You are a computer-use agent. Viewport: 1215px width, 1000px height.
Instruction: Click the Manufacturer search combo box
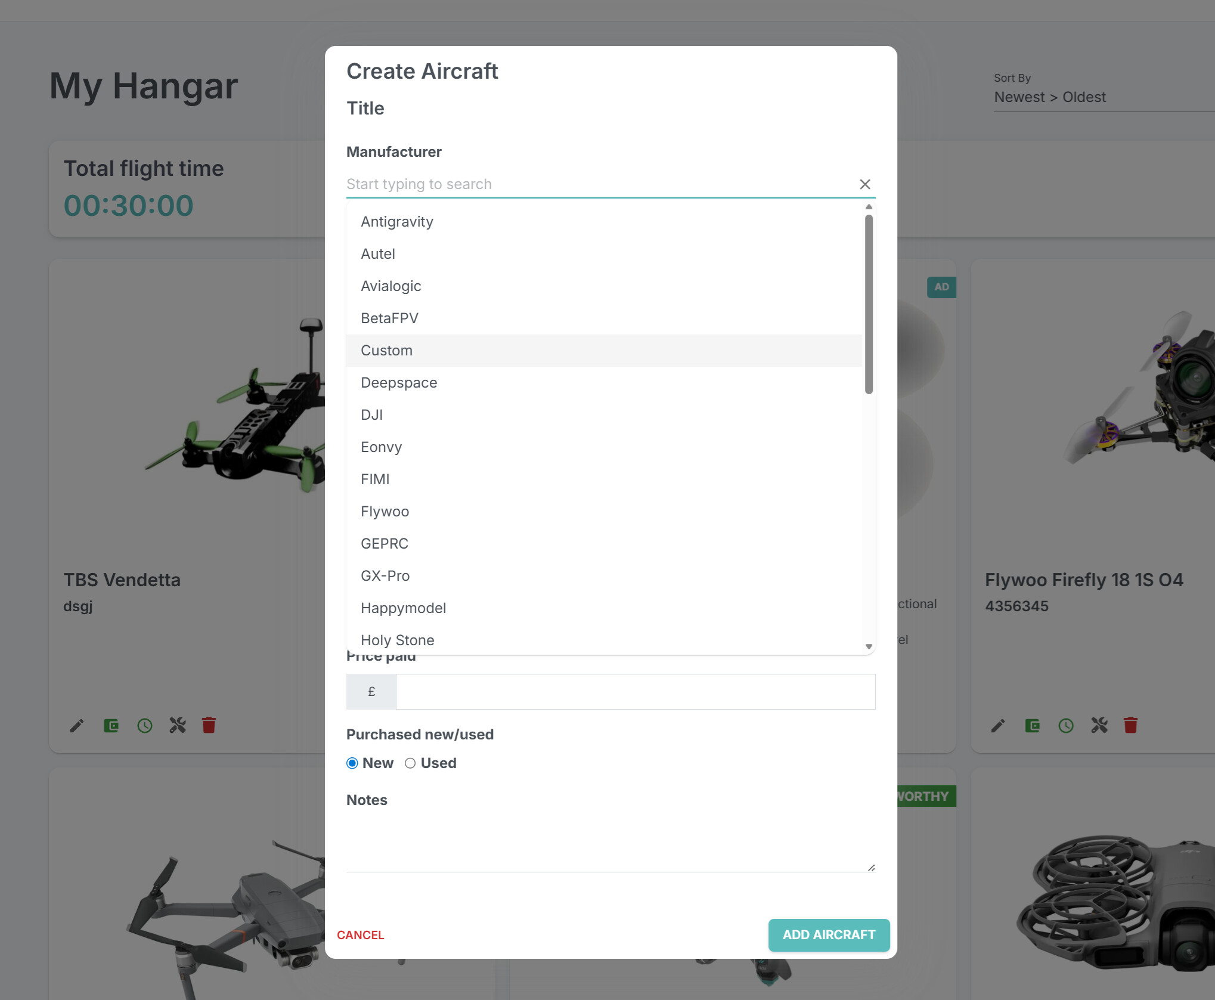[600, 184]
